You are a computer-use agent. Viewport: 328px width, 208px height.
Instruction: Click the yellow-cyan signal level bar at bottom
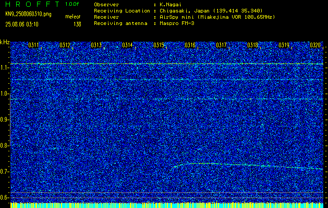pos(167,205)
